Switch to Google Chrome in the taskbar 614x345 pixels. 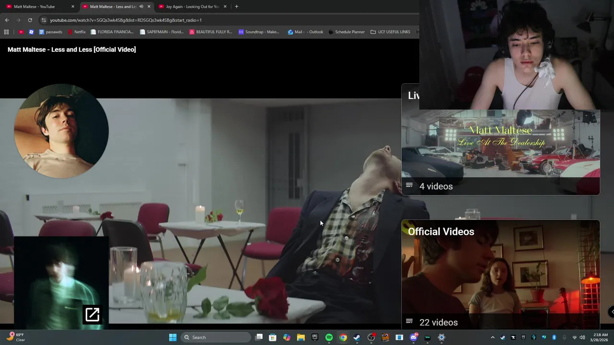tap(343, 337)
